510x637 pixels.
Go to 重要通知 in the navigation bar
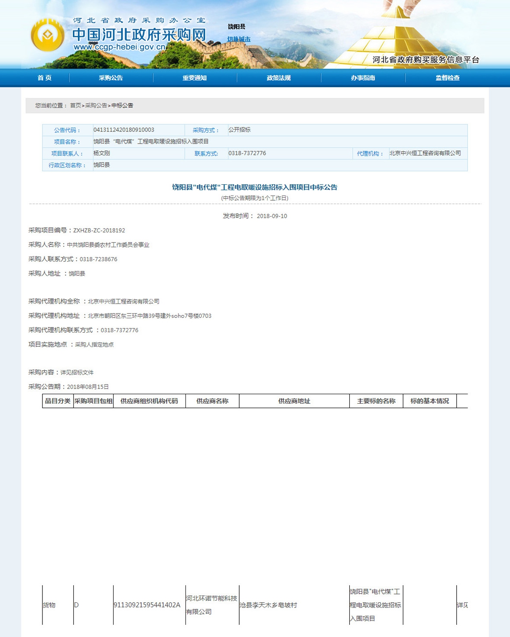pyautogui.click(x=195, y=78)
